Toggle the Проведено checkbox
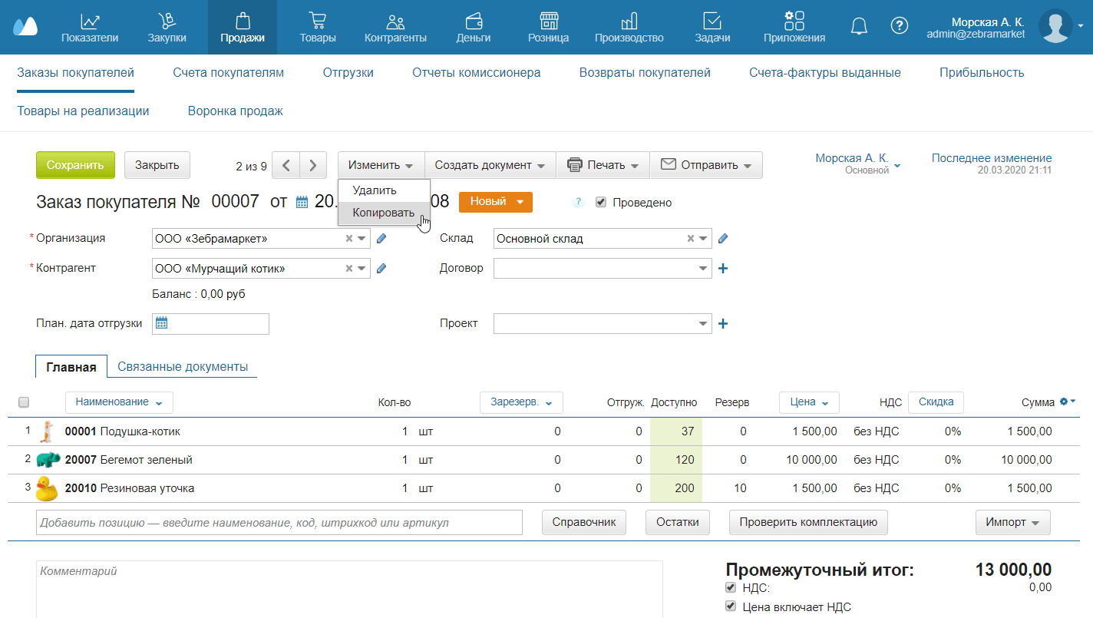1093x618 pixels. 601,203
